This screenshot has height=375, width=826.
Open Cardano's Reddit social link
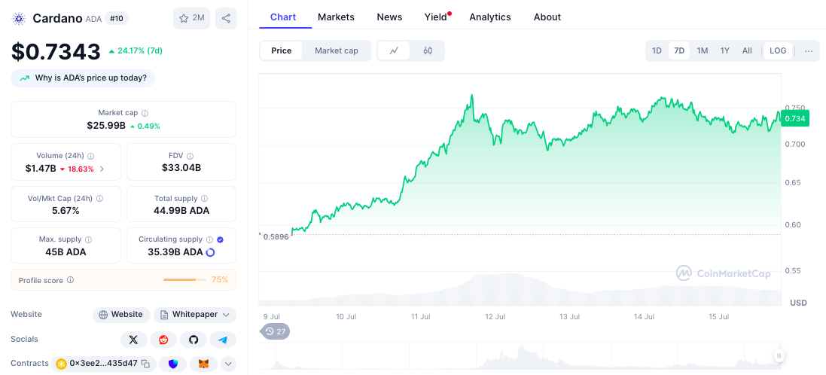163,340
